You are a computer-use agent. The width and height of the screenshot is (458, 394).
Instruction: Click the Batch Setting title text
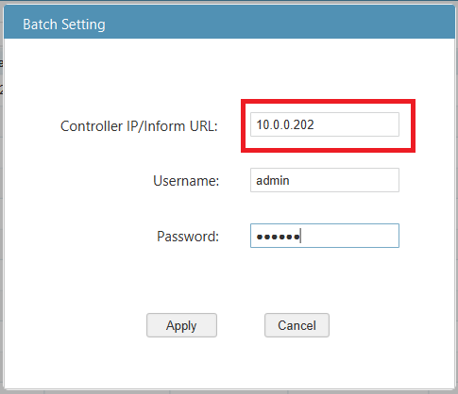(64, 25)
